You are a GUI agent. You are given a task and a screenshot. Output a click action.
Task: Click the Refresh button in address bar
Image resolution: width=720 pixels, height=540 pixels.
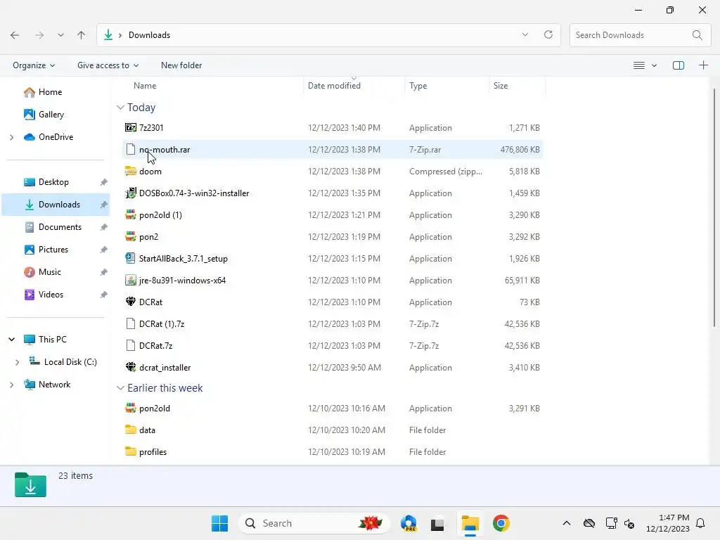coord(548,35)
